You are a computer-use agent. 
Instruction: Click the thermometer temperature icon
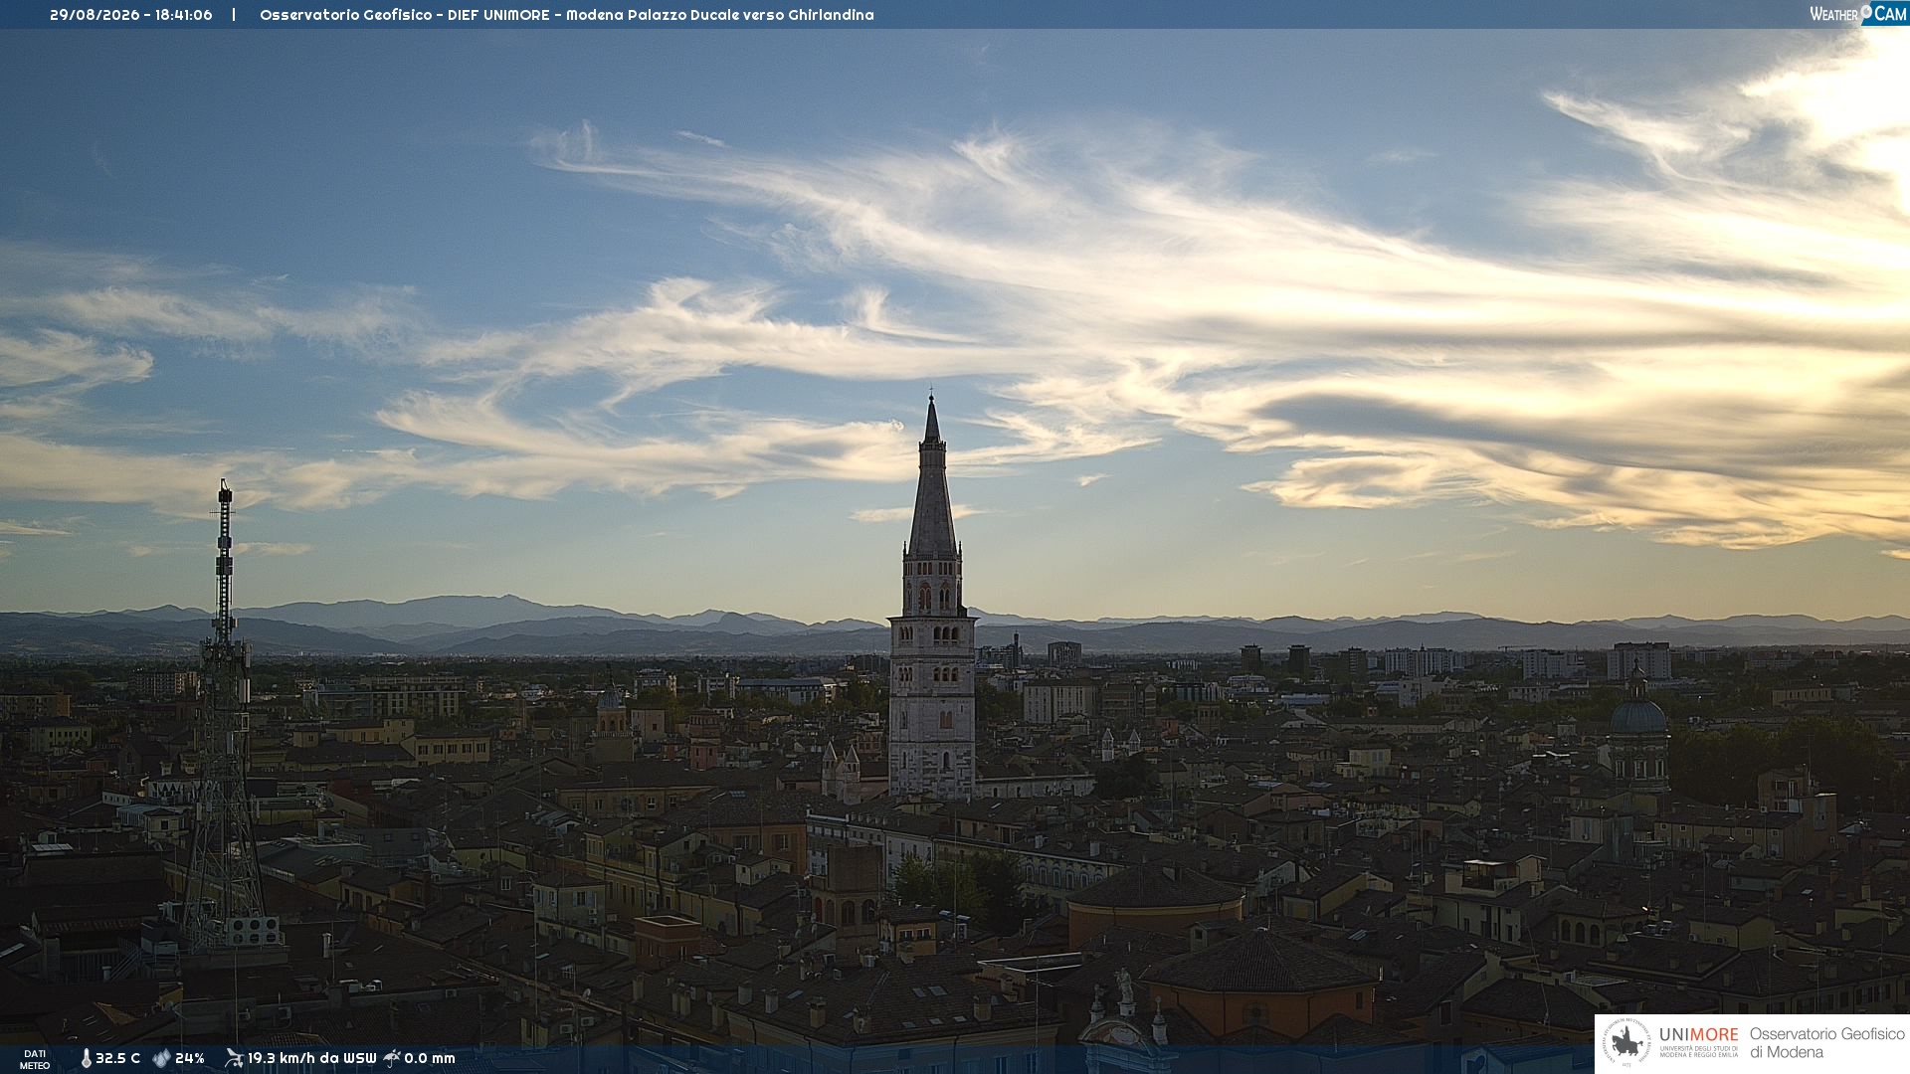pyautogui.click(x=86, y=1059)
